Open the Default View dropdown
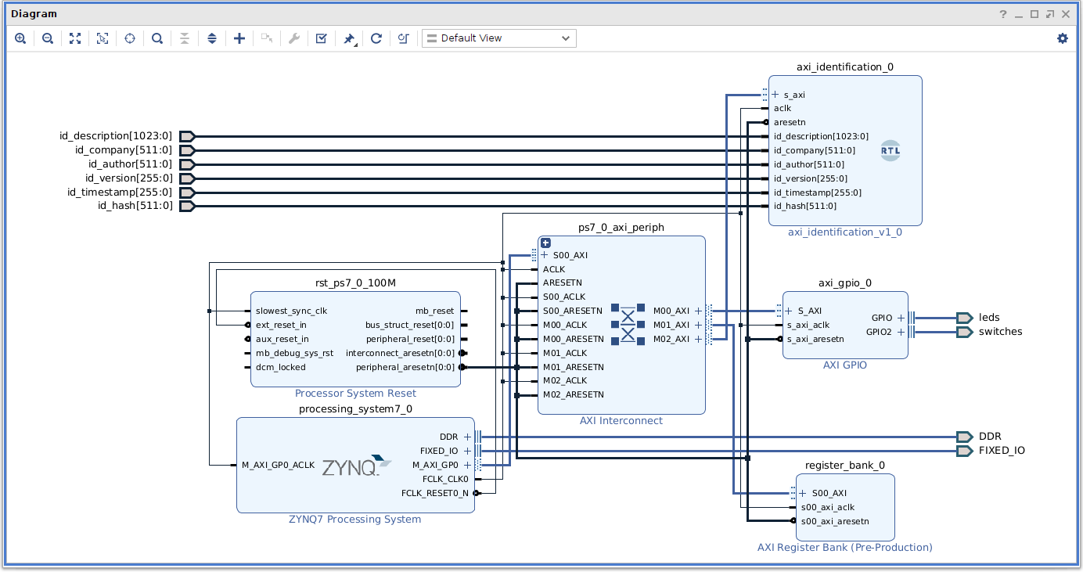 pyautogui.click(x=498, y=38)
